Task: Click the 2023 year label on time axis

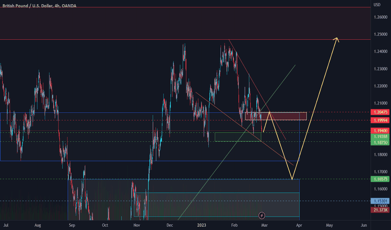Action: coord(201,225)
